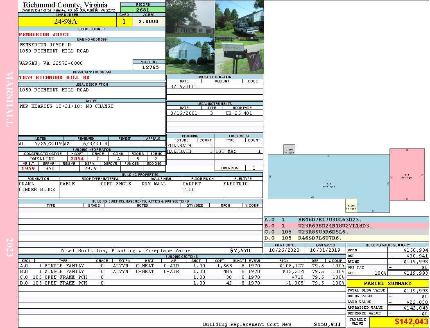Image resolution: width=430 pixels, height=328 pixels.
Task: Open the photo of house with pickup truck
Action: point(239,18)
